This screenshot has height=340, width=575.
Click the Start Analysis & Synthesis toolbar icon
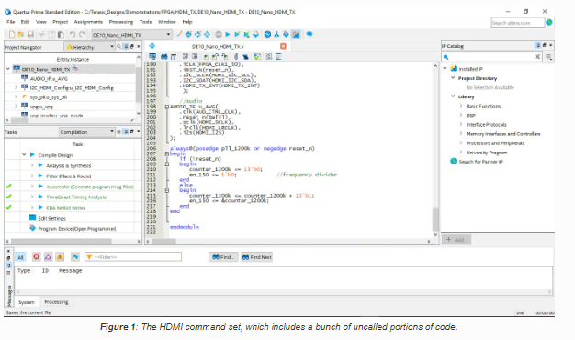coord(237,35)
